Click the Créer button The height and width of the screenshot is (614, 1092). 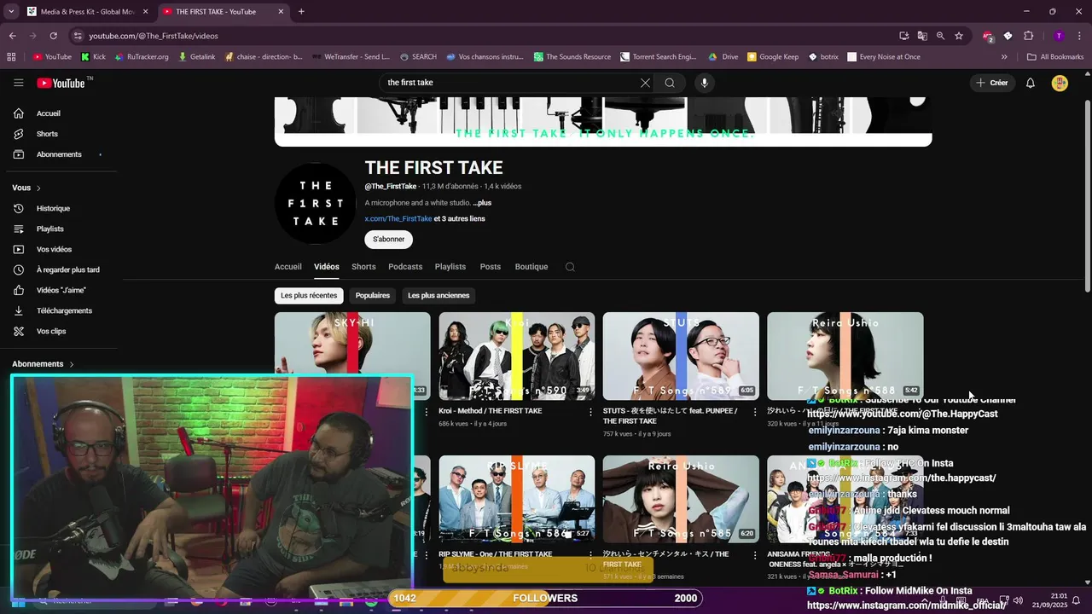tap(992, 83)
